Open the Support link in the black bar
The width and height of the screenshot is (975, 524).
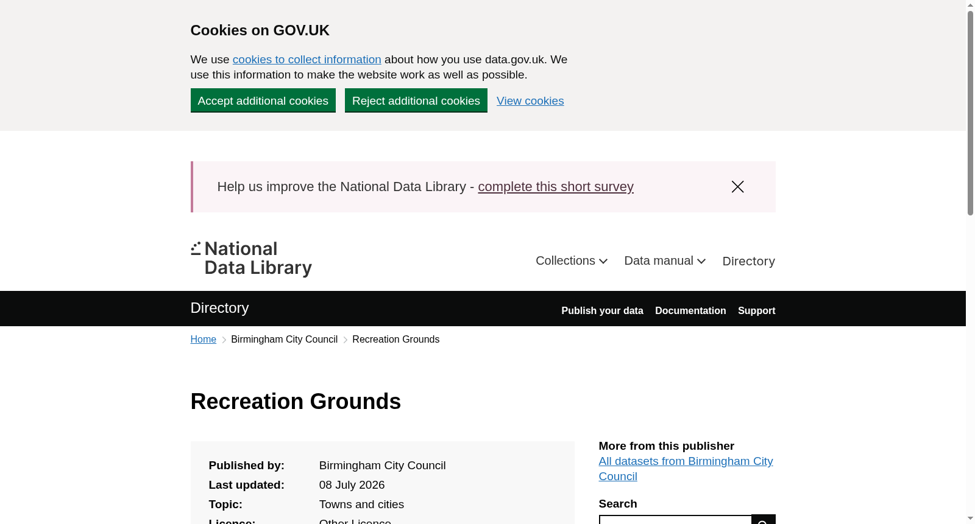(x=756, y=310)
